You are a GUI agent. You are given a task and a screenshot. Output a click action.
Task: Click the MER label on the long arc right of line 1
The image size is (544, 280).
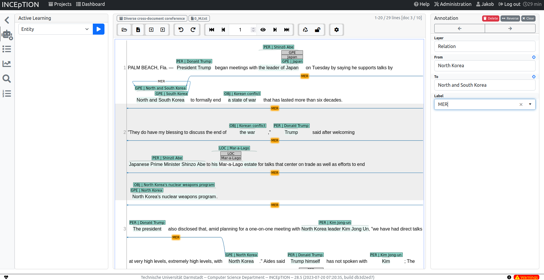[305, 76]
